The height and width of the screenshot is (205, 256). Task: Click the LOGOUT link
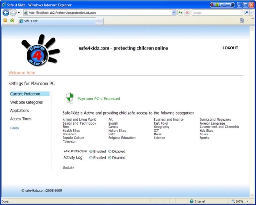230,48
